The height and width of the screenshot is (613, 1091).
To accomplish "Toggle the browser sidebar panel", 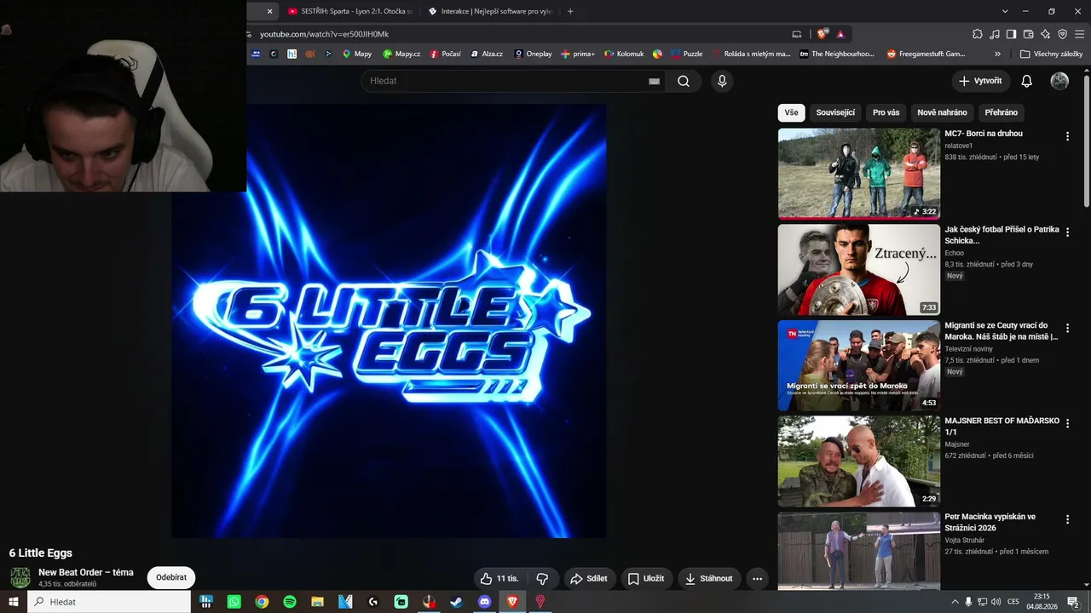I will (x=1011, y=34).
